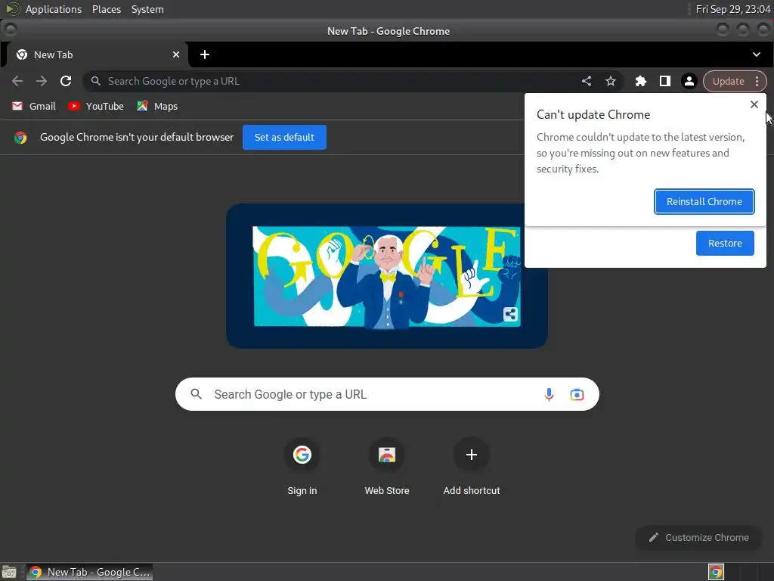
Task: Close the New Tab tab
Action: (176, 54)
